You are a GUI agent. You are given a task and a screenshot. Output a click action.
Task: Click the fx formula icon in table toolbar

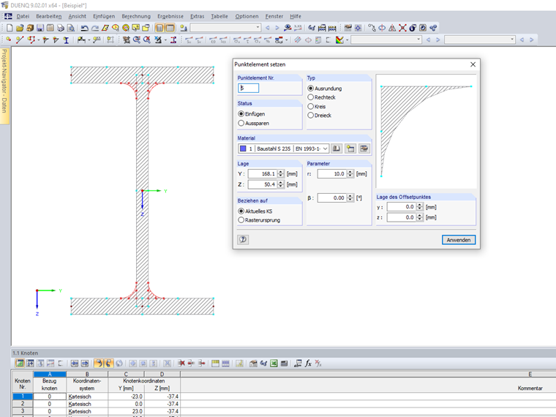pyautogui.click(x=309, y=363)
